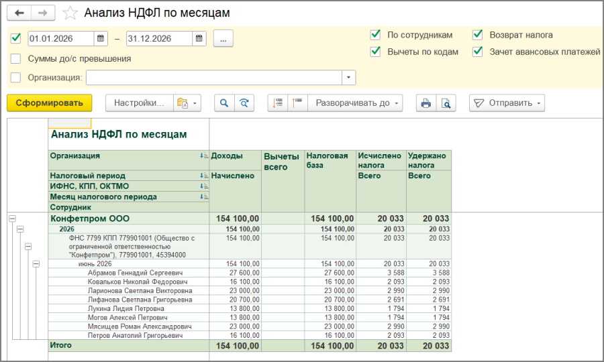Image resolution: width=604 pixels, height=362 pixels.
Task: Click the print icon in toolbar
Action: pyautogui.click(x=426, y=103)
